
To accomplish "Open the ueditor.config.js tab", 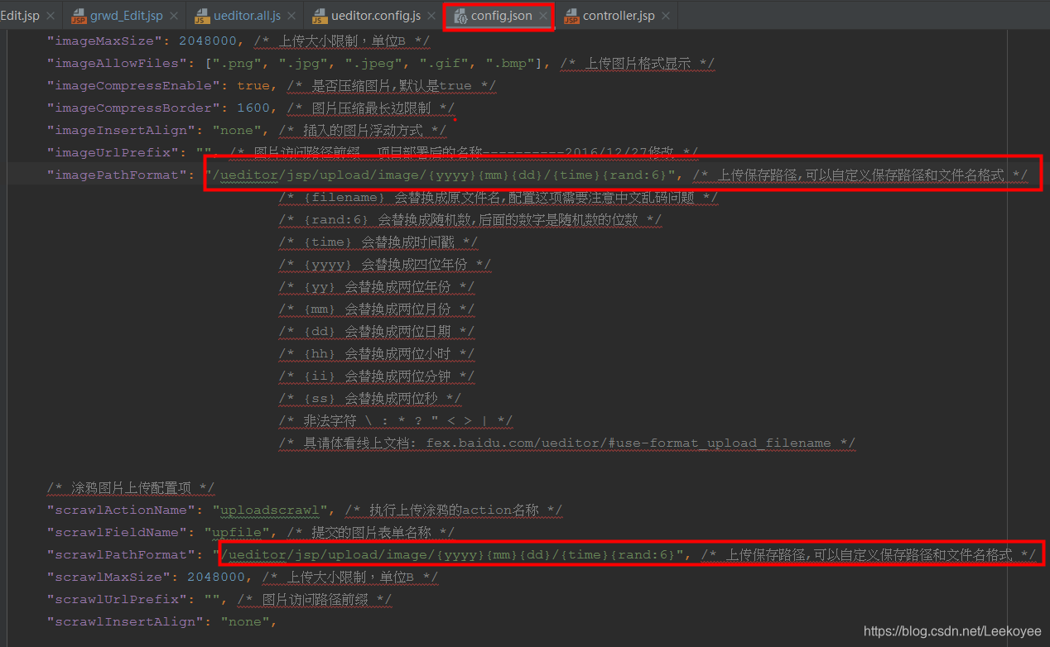I will [376, 17].
